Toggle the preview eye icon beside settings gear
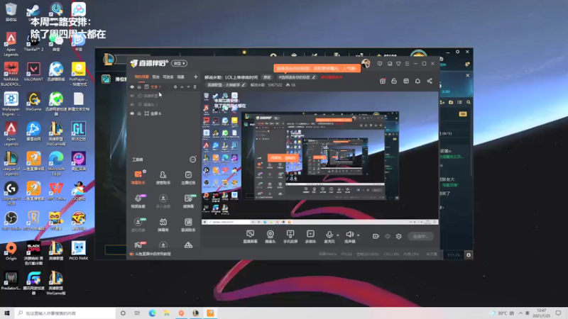The height and width of the screenshot is (319, 568). [x=387, y=236]
